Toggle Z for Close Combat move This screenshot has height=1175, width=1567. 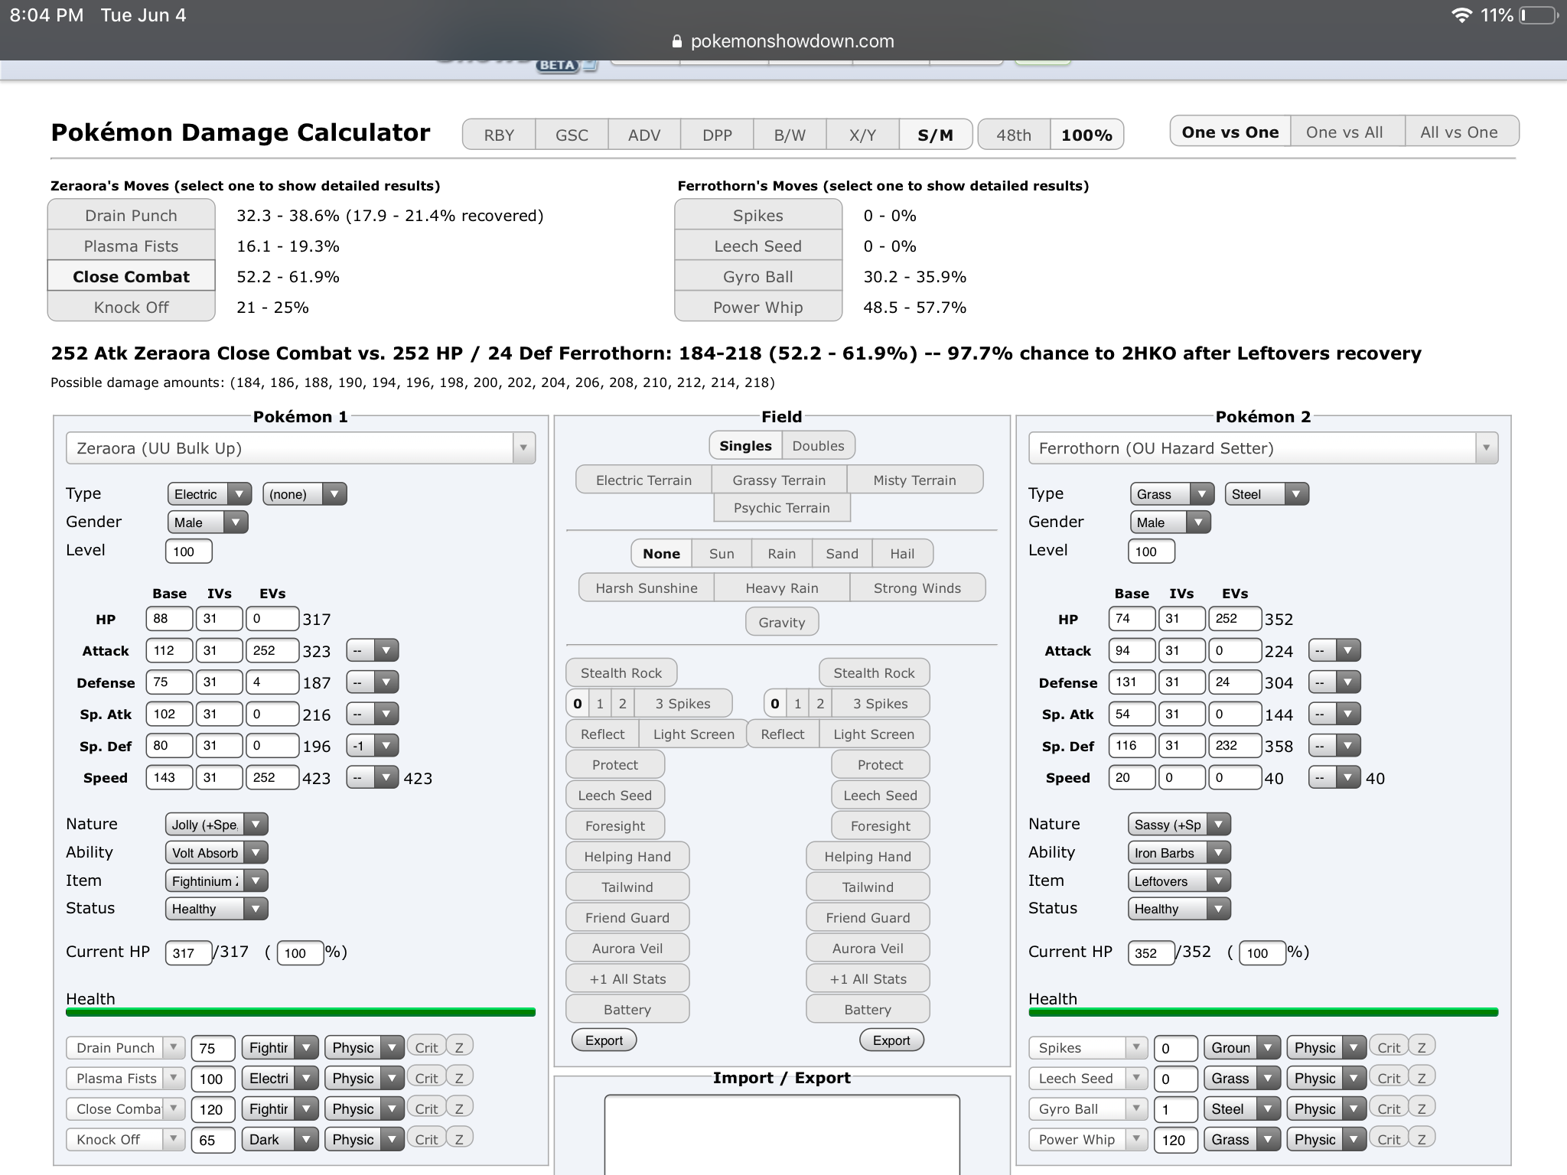(459, 1108)
